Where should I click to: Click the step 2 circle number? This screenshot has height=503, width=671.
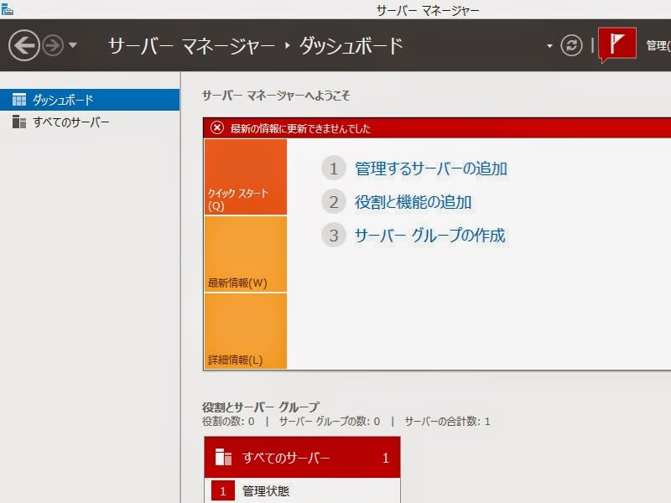(334, 201)
